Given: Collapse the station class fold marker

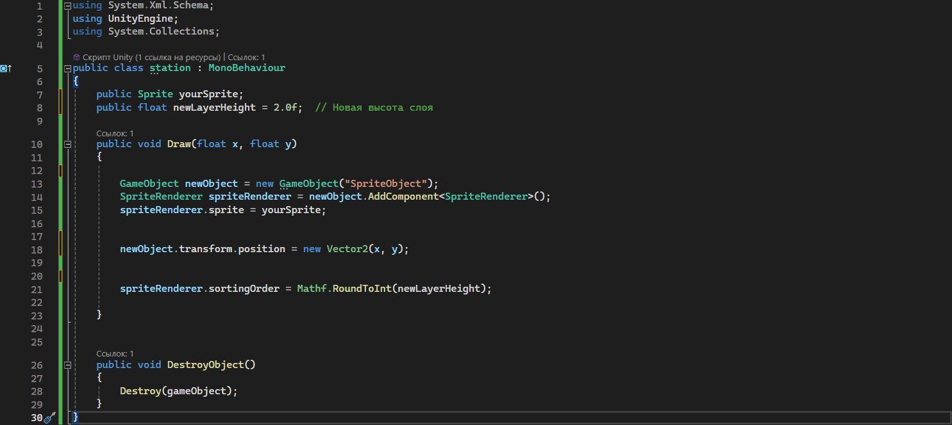Looking at the screenshot, I should tap(67, 68).
